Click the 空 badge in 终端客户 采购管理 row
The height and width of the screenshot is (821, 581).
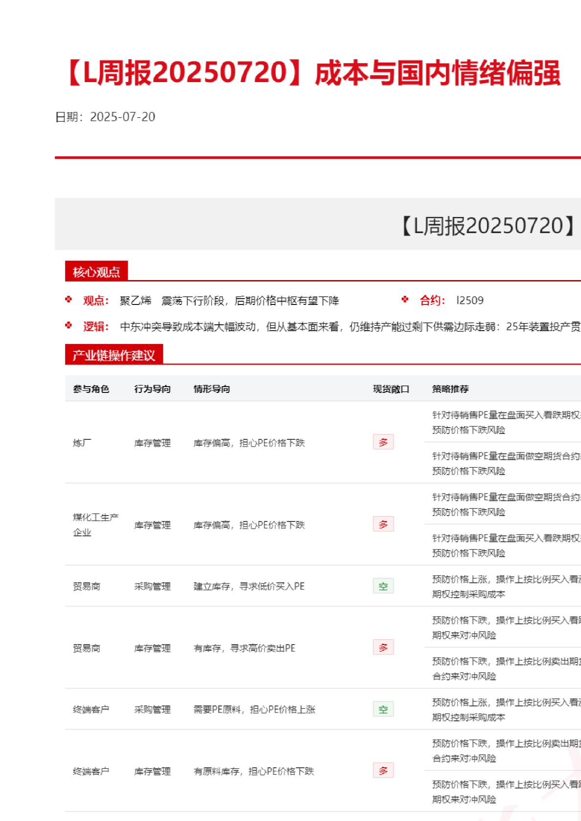click(383, 709)
